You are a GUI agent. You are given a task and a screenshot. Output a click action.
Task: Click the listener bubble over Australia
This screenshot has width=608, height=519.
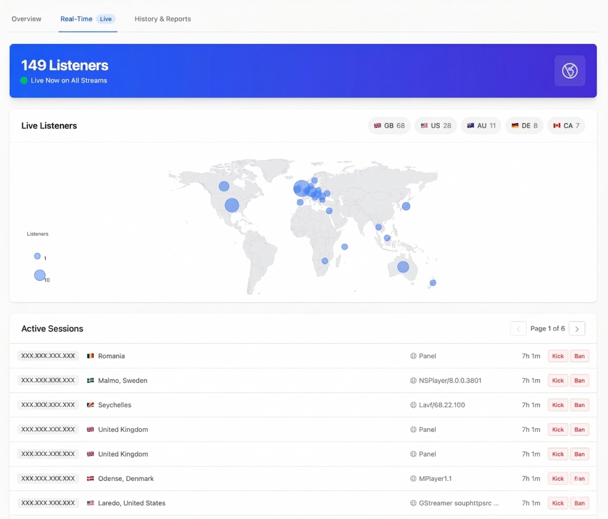tap(403, 267)
